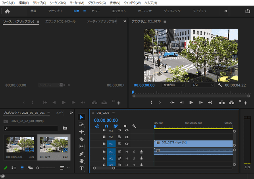Select the Ripple Edit tool
254x179 pixels.
[81, 131]
